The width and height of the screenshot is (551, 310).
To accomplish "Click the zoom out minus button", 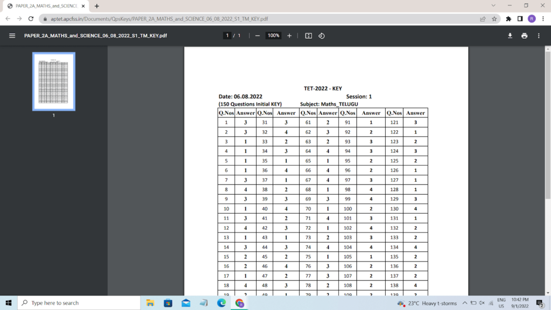I will [x=257, y=36].
